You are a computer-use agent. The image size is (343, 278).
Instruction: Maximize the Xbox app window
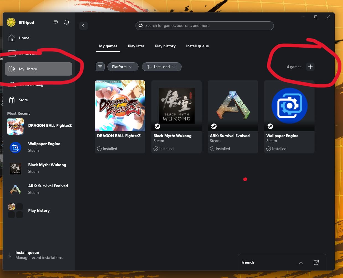(x=316, y=17)
